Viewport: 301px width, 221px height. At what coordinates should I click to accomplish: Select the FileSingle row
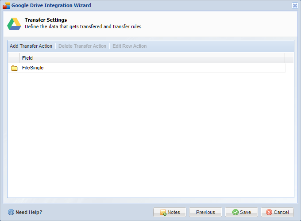pos(33,68)
